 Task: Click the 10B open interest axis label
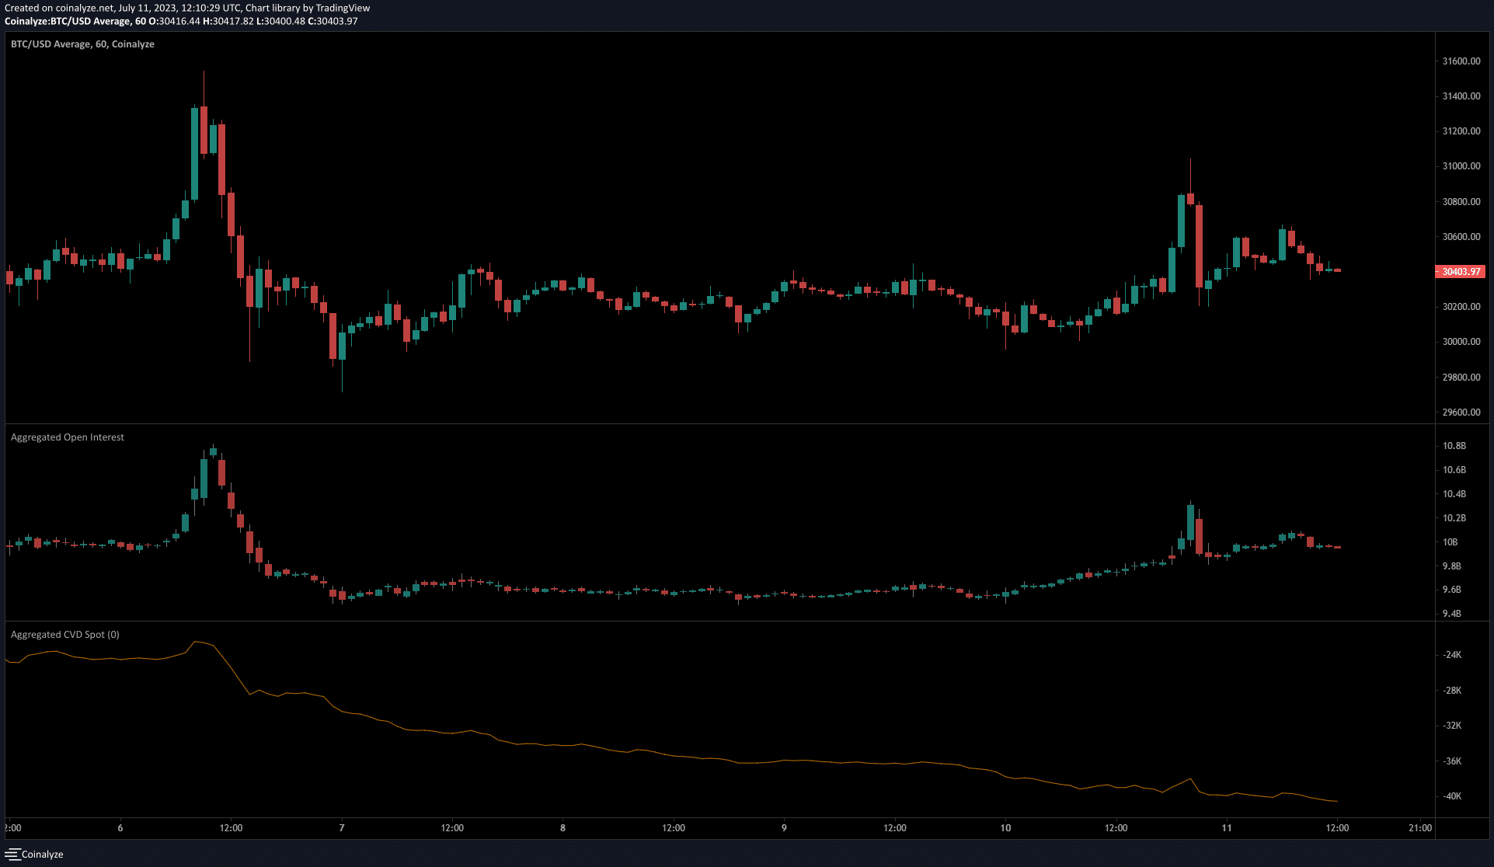point(1450,542)
